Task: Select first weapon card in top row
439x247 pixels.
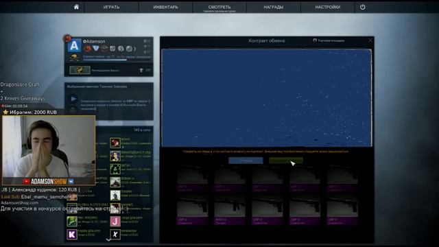Action: (x=192, y=178)
